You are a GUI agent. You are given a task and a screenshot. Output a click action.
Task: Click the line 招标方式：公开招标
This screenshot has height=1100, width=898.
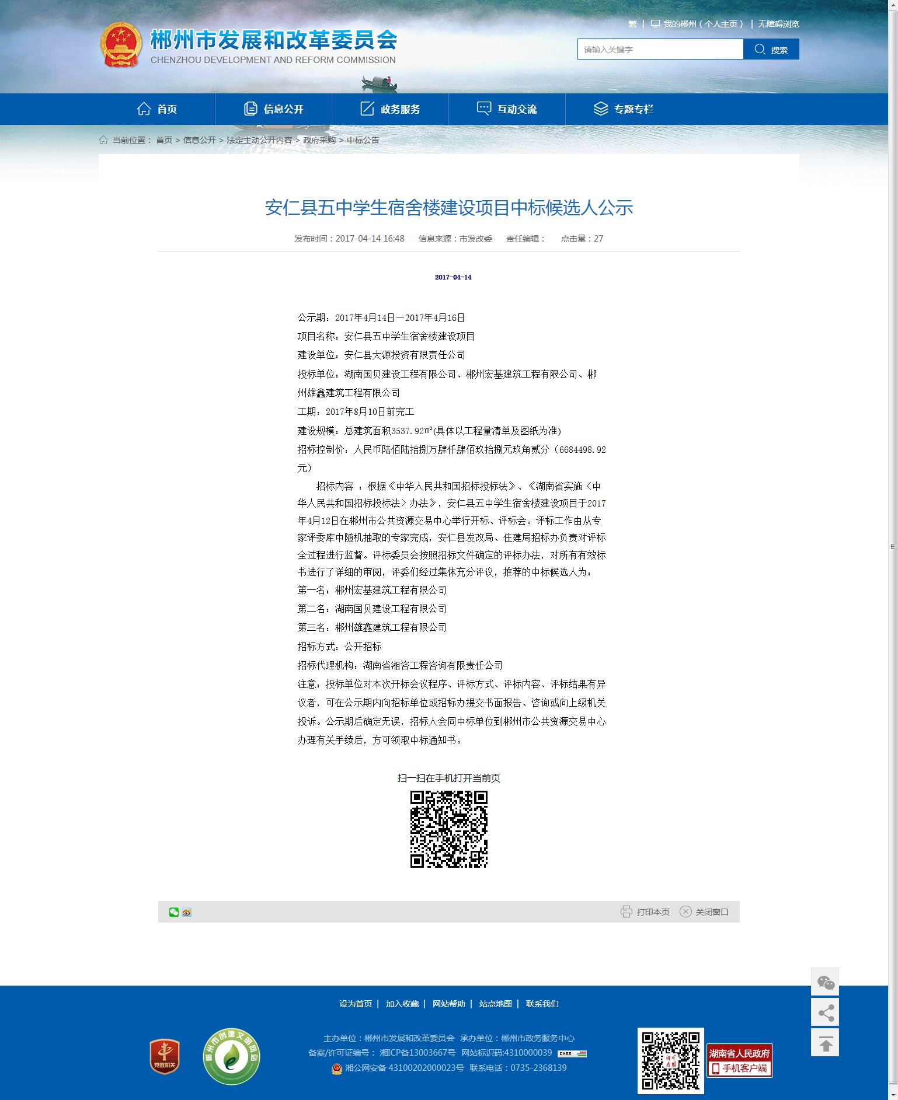click(340, 647)
